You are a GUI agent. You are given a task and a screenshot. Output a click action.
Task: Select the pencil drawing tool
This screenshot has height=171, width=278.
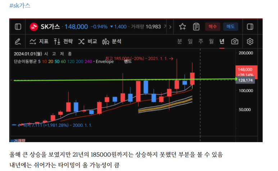[18, 41]
